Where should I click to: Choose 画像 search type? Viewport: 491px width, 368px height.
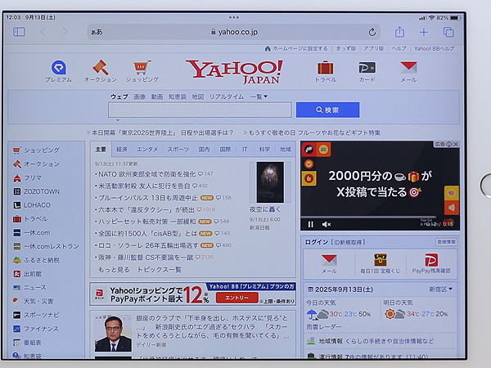click(140, 96)
